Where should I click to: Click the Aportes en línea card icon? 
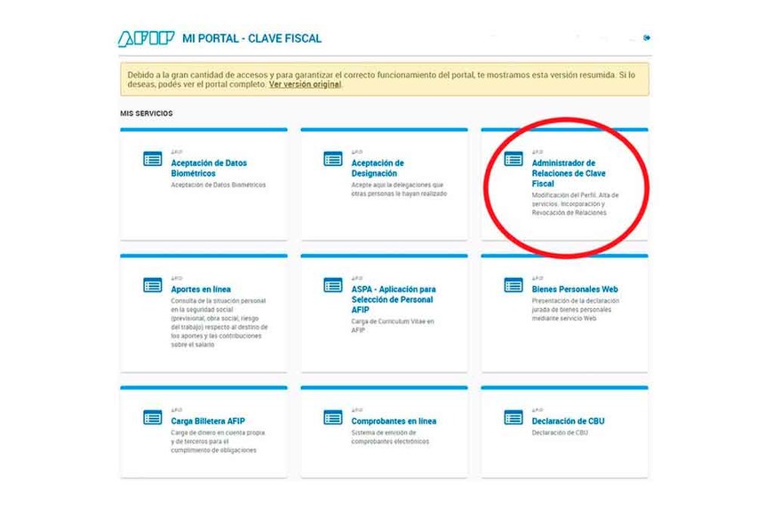(153, 285)
